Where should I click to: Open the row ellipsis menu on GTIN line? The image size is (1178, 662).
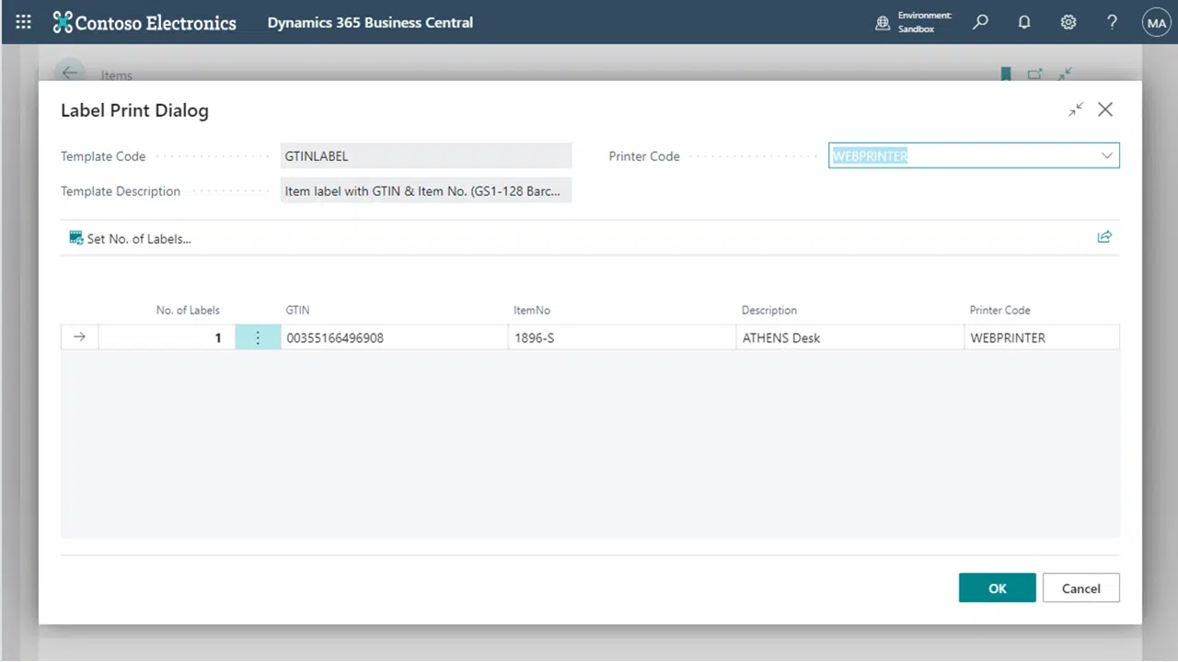coord(258,337)
